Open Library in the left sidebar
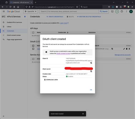135x119 pixels. [9, 27]
